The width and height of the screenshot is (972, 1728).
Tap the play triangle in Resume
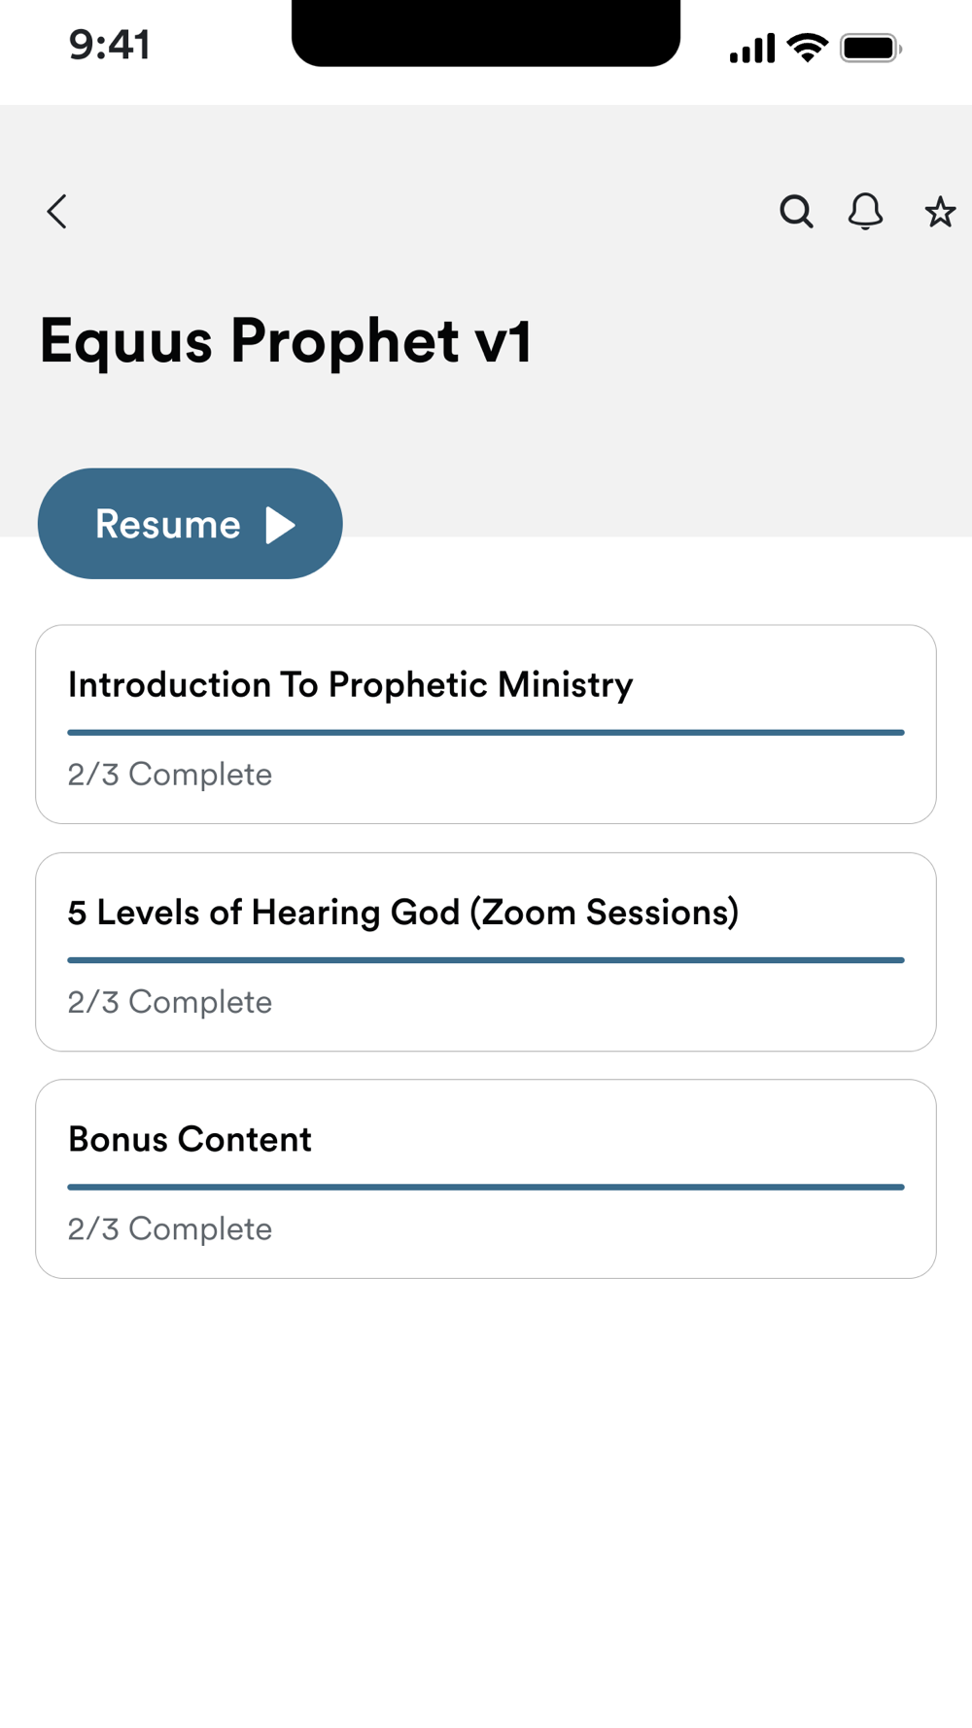point(281,525)
